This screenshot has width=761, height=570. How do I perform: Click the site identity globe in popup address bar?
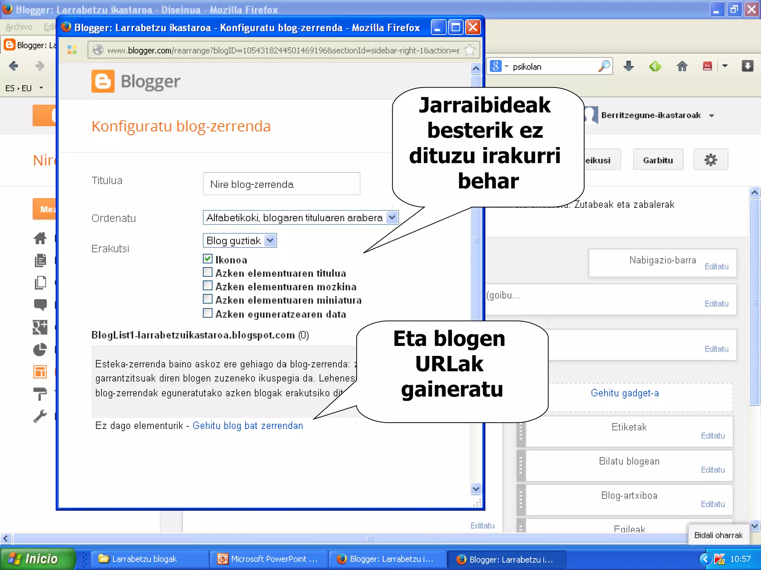(98, 50)
